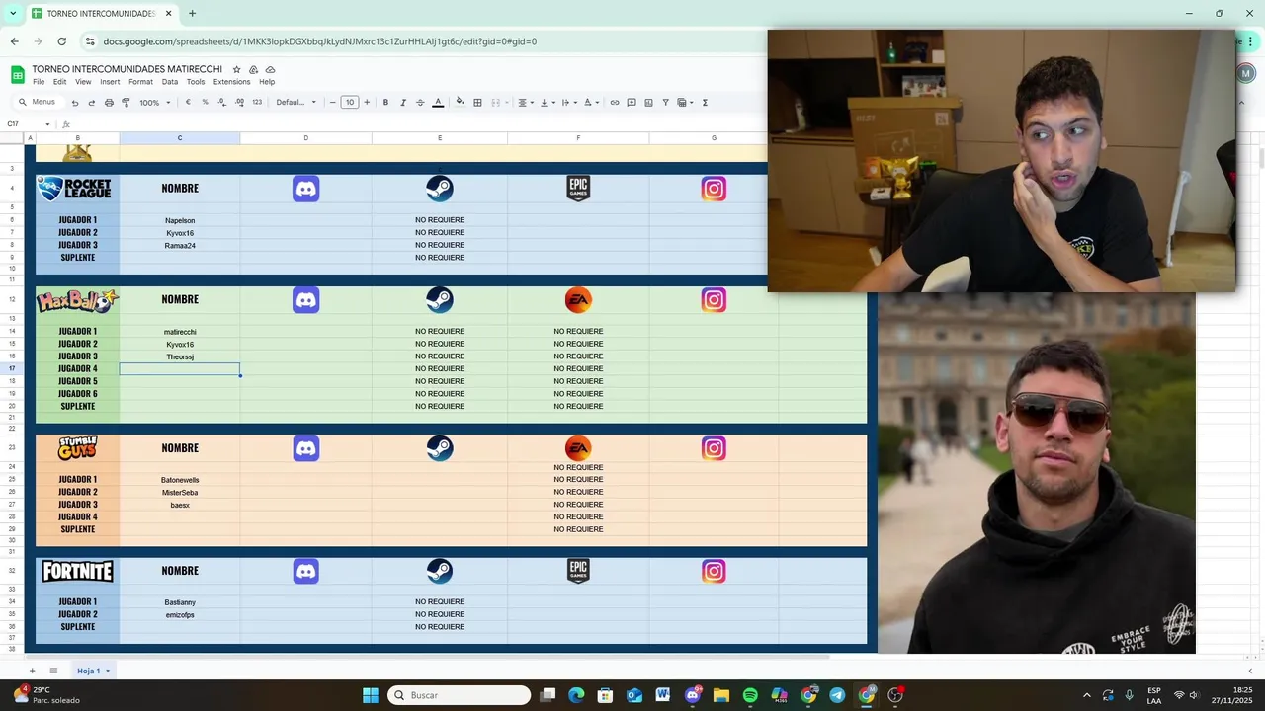Image resolution: width=1265 pixels, height=711 pixels.
Task: Open the name box dropdown arrow
Action: click(47, 124)
